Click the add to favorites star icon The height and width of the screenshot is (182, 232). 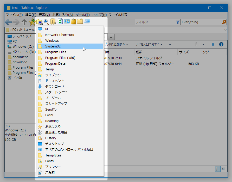coord(32,22)
